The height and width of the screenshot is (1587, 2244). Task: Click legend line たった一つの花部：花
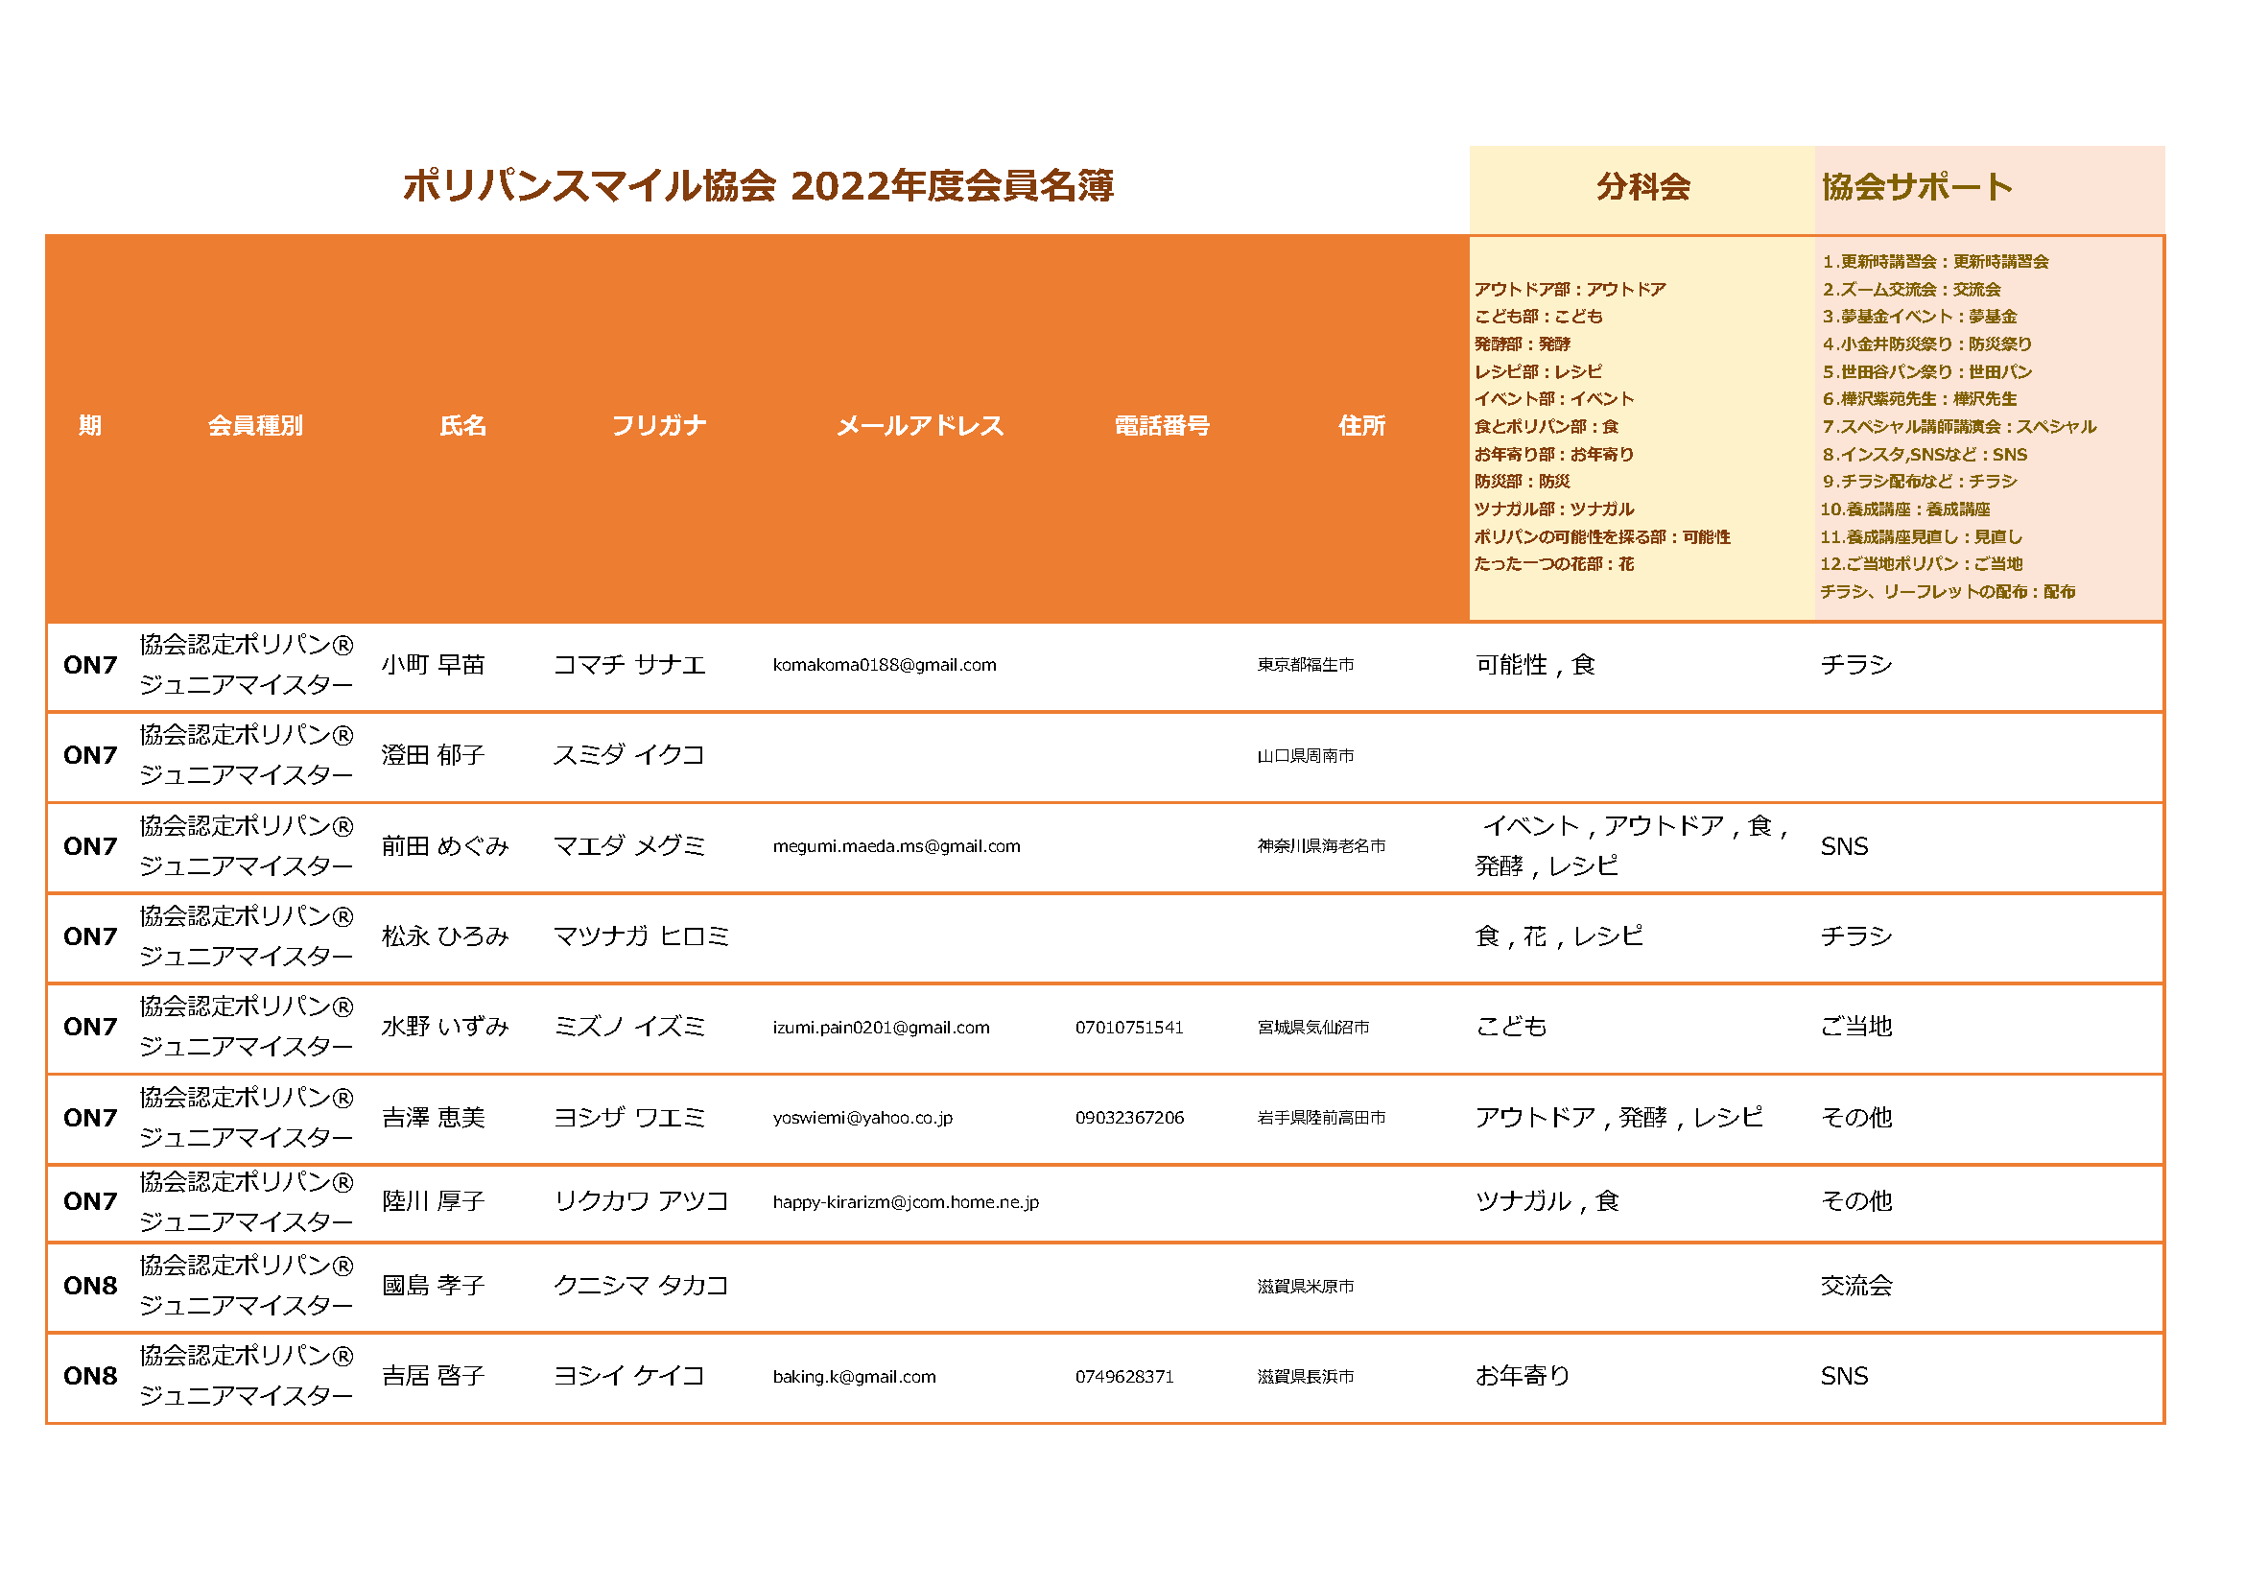(x=1554, y=565)
